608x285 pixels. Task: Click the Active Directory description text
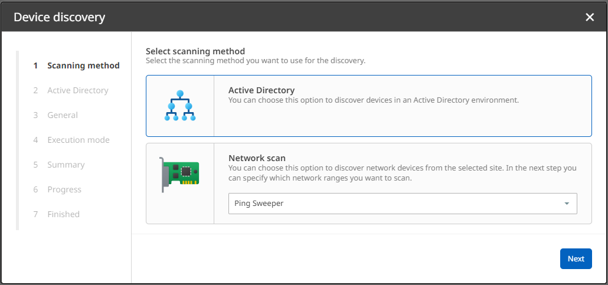point(373,100)
